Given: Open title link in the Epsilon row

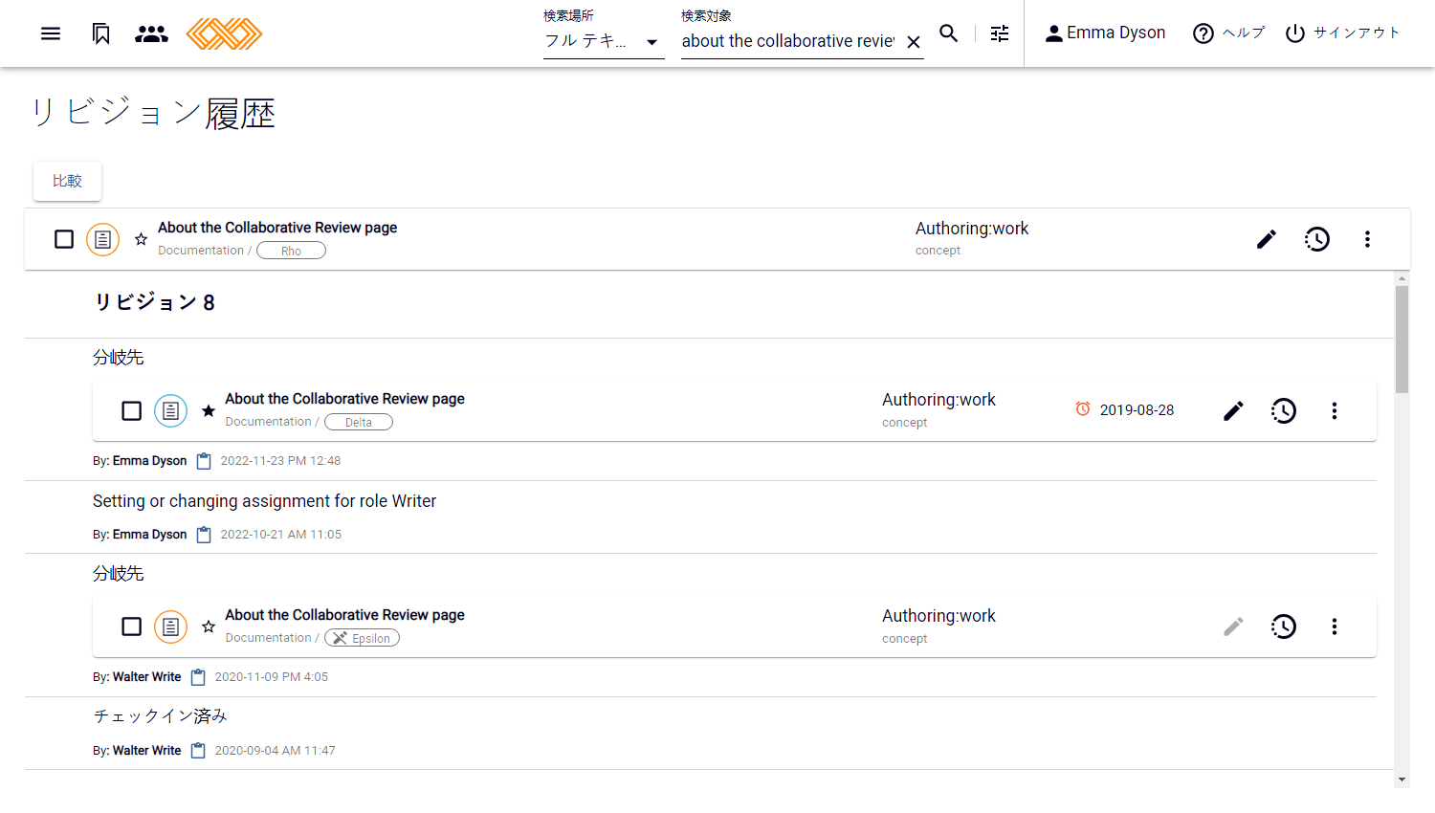Looking at the screenshot, I should [x=344, y=615].
